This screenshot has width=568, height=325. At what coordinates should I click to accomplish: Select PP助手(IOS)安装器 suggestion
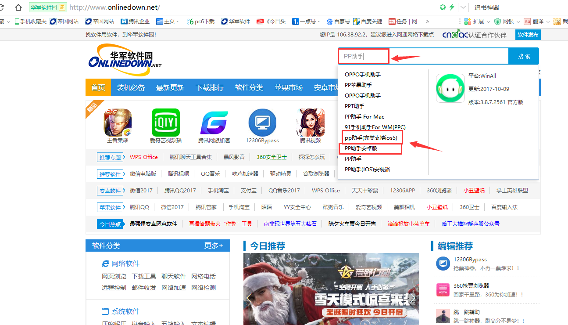pyautogui.click(x=367, y=169)
